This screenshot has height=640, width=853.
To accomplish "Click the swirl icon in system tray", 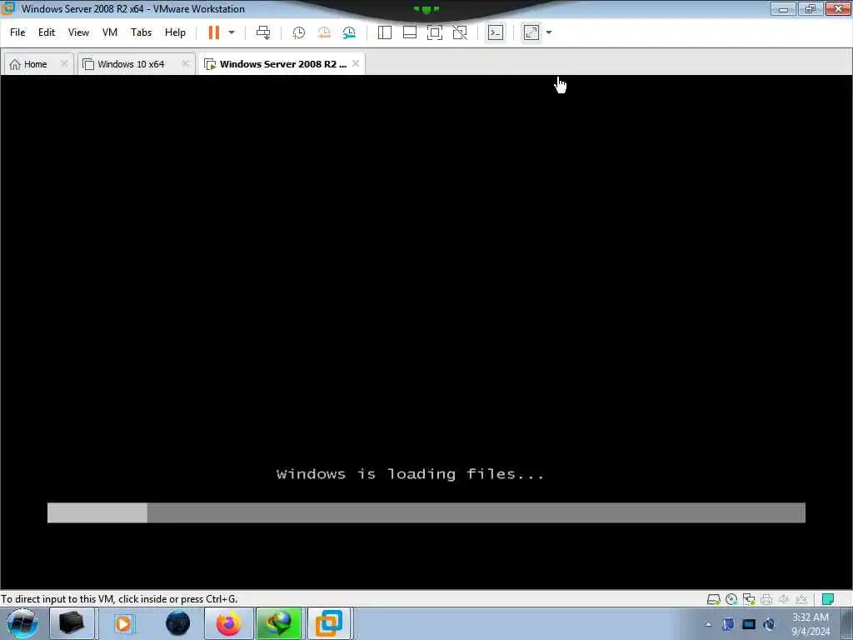I will 769,624.
